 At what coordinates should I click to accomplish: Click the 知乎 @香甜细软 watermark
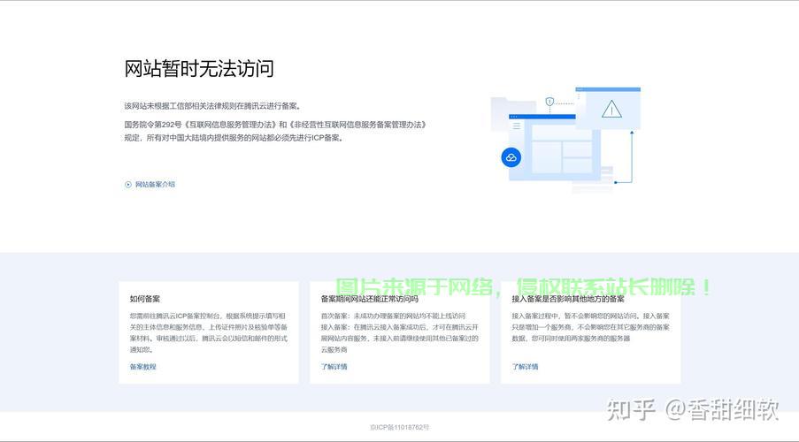click(x=690, y=409)
